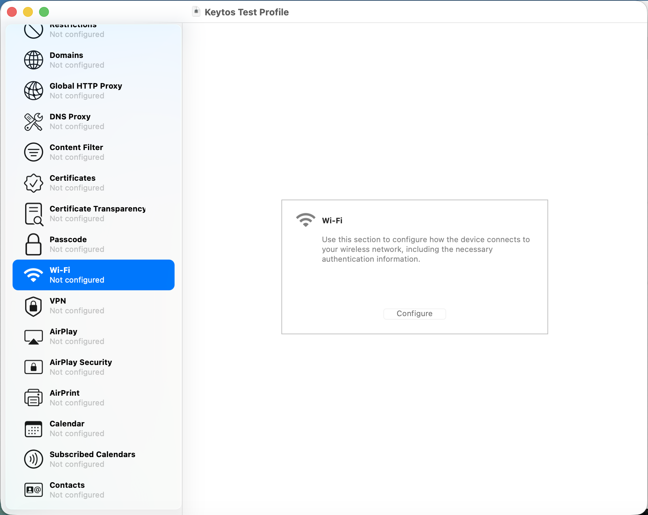Choose the DNS Proxy payload label
This screenshot has width=648, height=515.
[70, 117]
